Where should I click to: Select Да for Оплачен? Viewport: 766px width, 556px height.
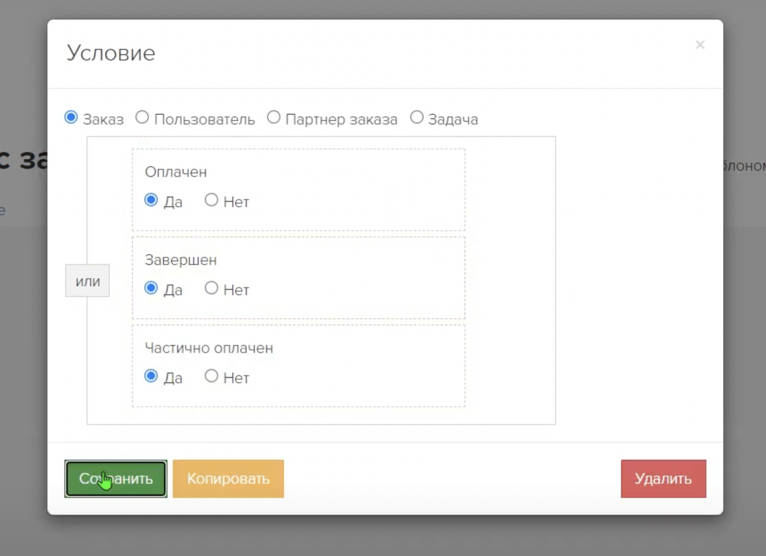[x=151, y=200]
